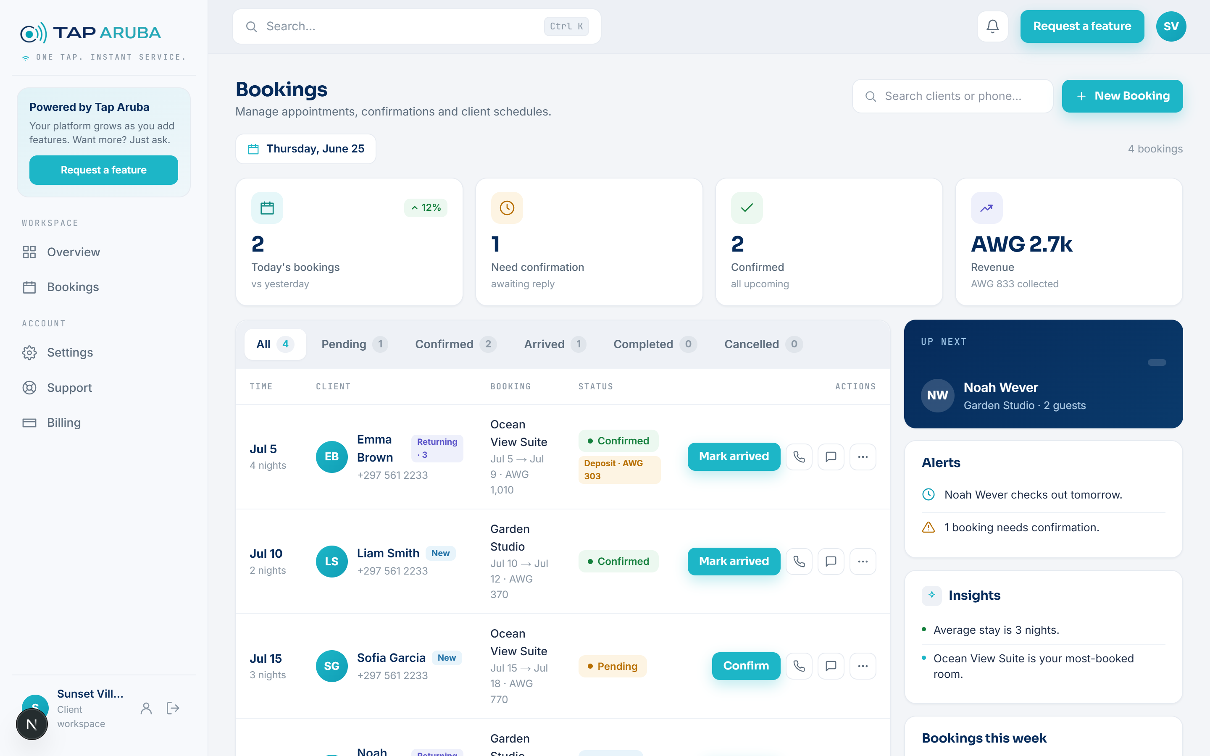
Task: Message Emma Brown with chat icon
Action: pyautogui.click(x=831, y=457)
